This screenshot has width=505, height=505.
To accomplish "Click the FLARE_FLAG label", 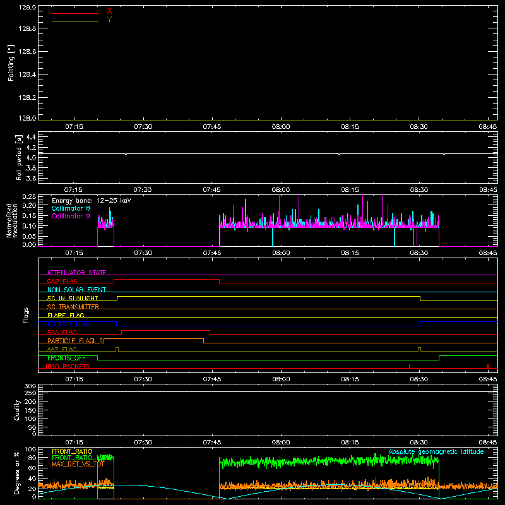I will click(x=66, y=315).
